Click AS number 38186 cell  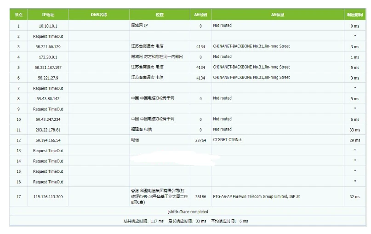(x=200, y=197)
